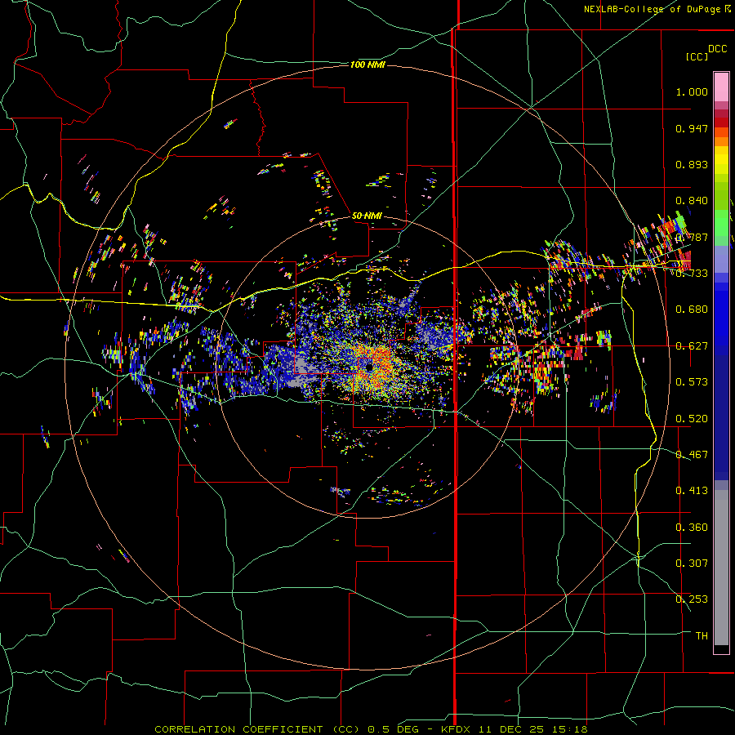The width and height of the screenshot is (735, 735).
Task: Click the CORRELATION COEFFICIENT (CC) caption text
Action: [257, 729]
